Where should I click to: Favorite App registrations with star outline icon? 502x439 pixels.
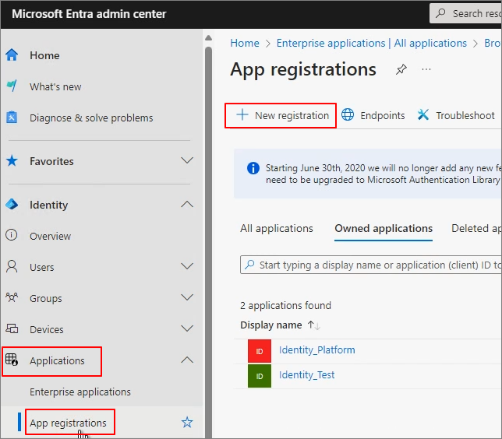pos(187,423)
